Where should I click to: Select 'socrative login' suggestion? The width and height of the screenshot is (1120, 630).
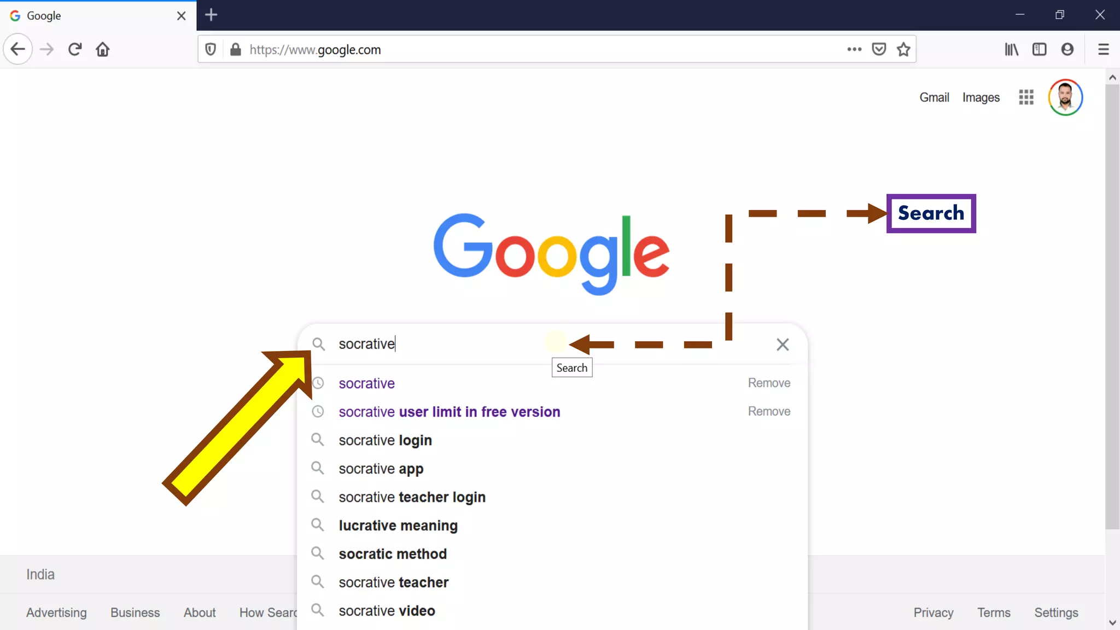[x=385, y=440]
